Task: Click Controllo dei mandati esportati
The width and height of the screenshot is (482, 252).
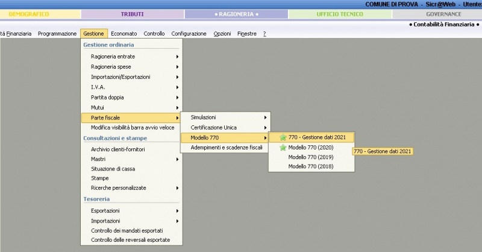Action: (127, 230)
